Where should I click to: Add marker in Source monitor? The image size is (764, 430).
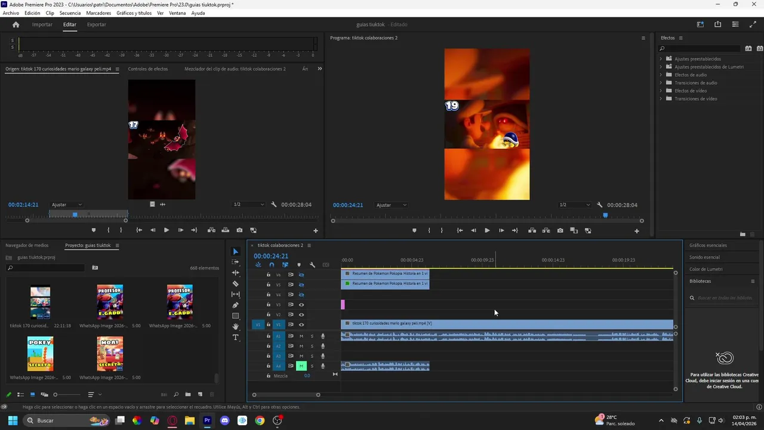click(94, 230)
